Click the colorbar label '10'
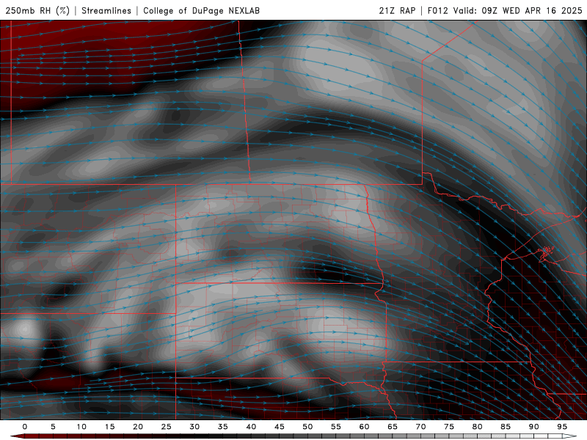 point(81,427)
